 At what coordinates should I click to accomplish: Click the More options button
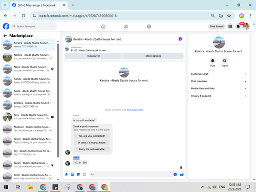(153, 56)
